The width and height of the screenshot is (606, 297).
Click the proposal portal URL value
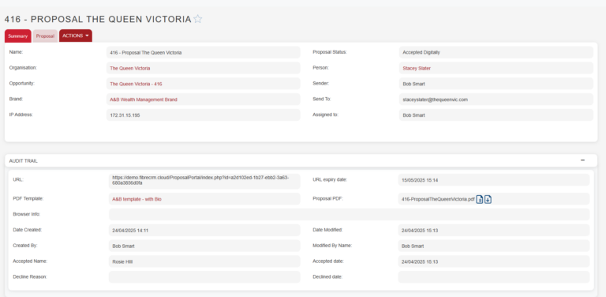[200, 180]
